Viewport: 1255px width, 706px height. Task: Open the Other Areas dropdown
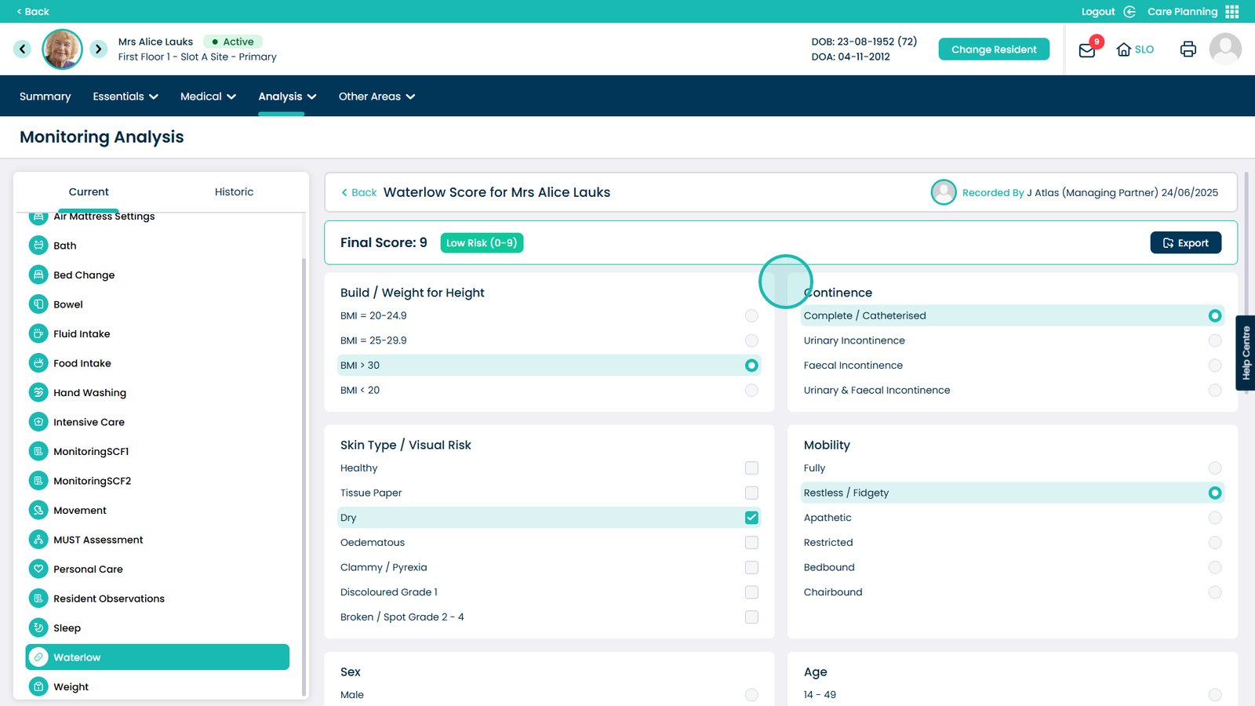click(x=376, y=96)
